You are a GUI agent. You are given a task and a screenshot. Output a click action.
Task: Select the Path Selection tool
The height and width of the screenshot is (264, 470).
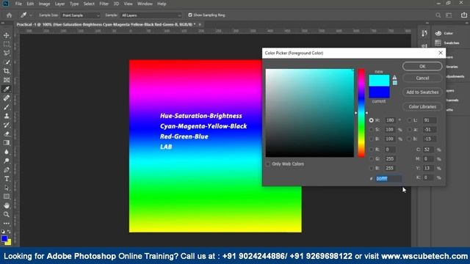point(7,188)
